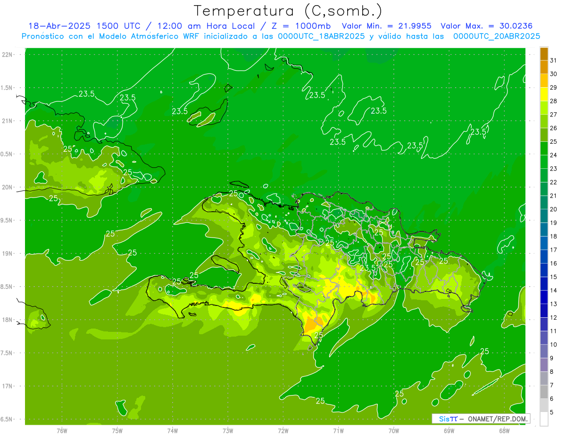Viewport: 566px width, 437px height.
Task: Click the '10' label on the color scale
Action: pos(553,345)
